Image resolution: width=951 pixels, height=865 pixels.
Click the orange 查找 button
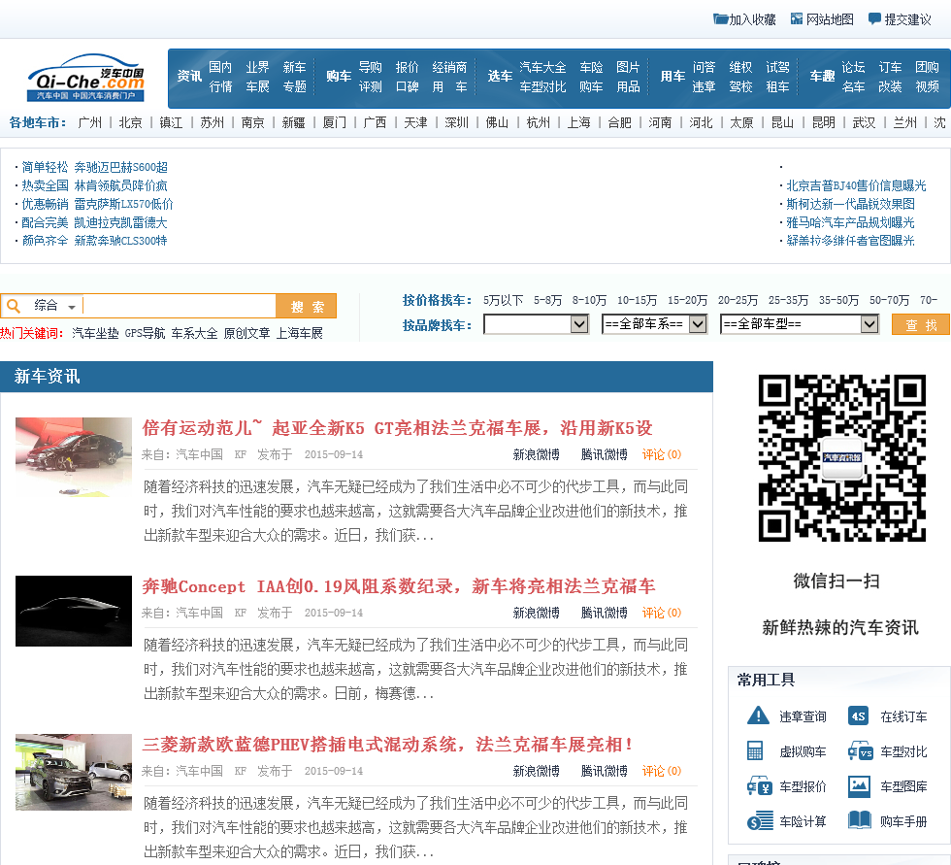point(921,324)
